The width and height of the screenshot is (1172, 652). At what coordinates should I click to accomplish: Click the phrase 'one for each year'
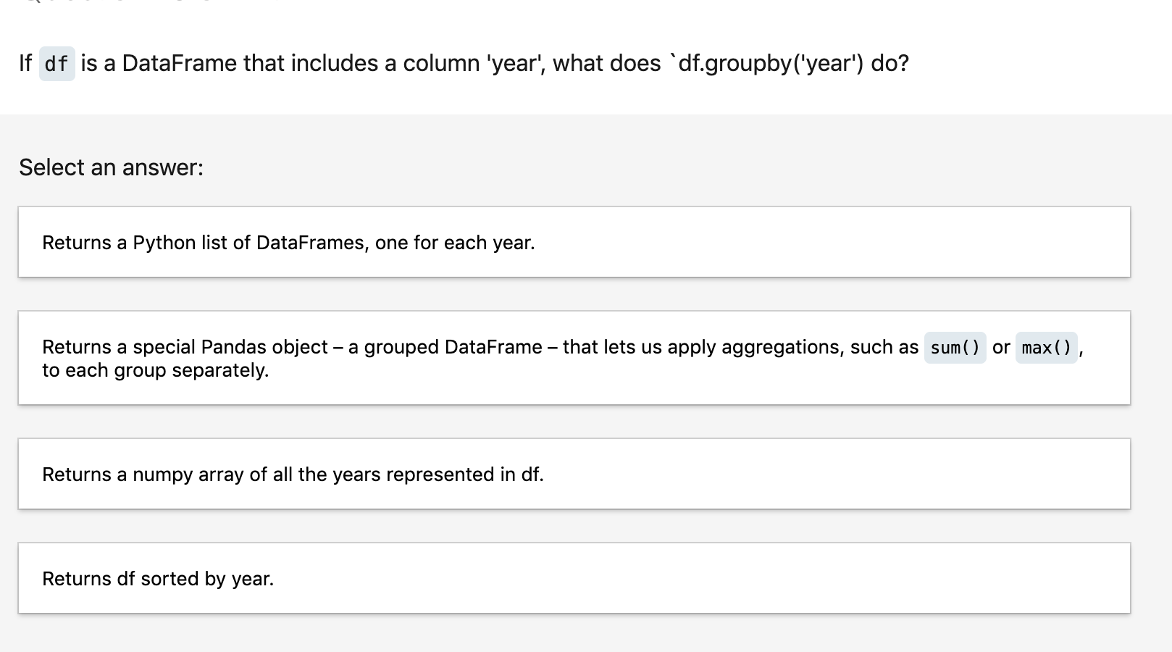pyautogui.click(x=456, y=243)
